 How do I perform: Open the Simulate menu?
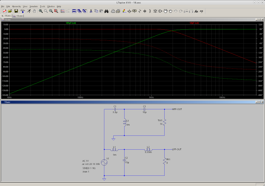click(33, 6)
